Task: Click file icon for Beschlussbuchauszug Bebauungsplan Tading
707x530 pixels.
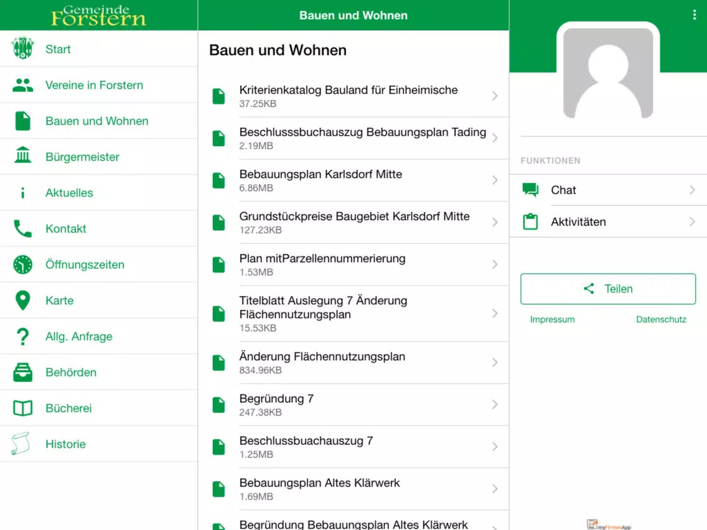Action: pyautogui.click(x=218, y=138)
